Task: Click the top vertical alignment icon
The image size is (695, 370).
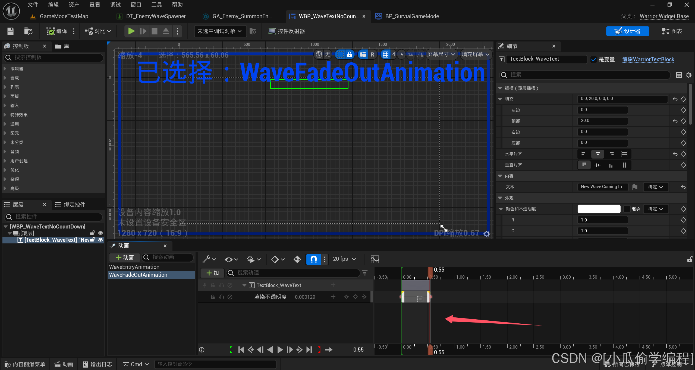Action: (x=584, y=165)
